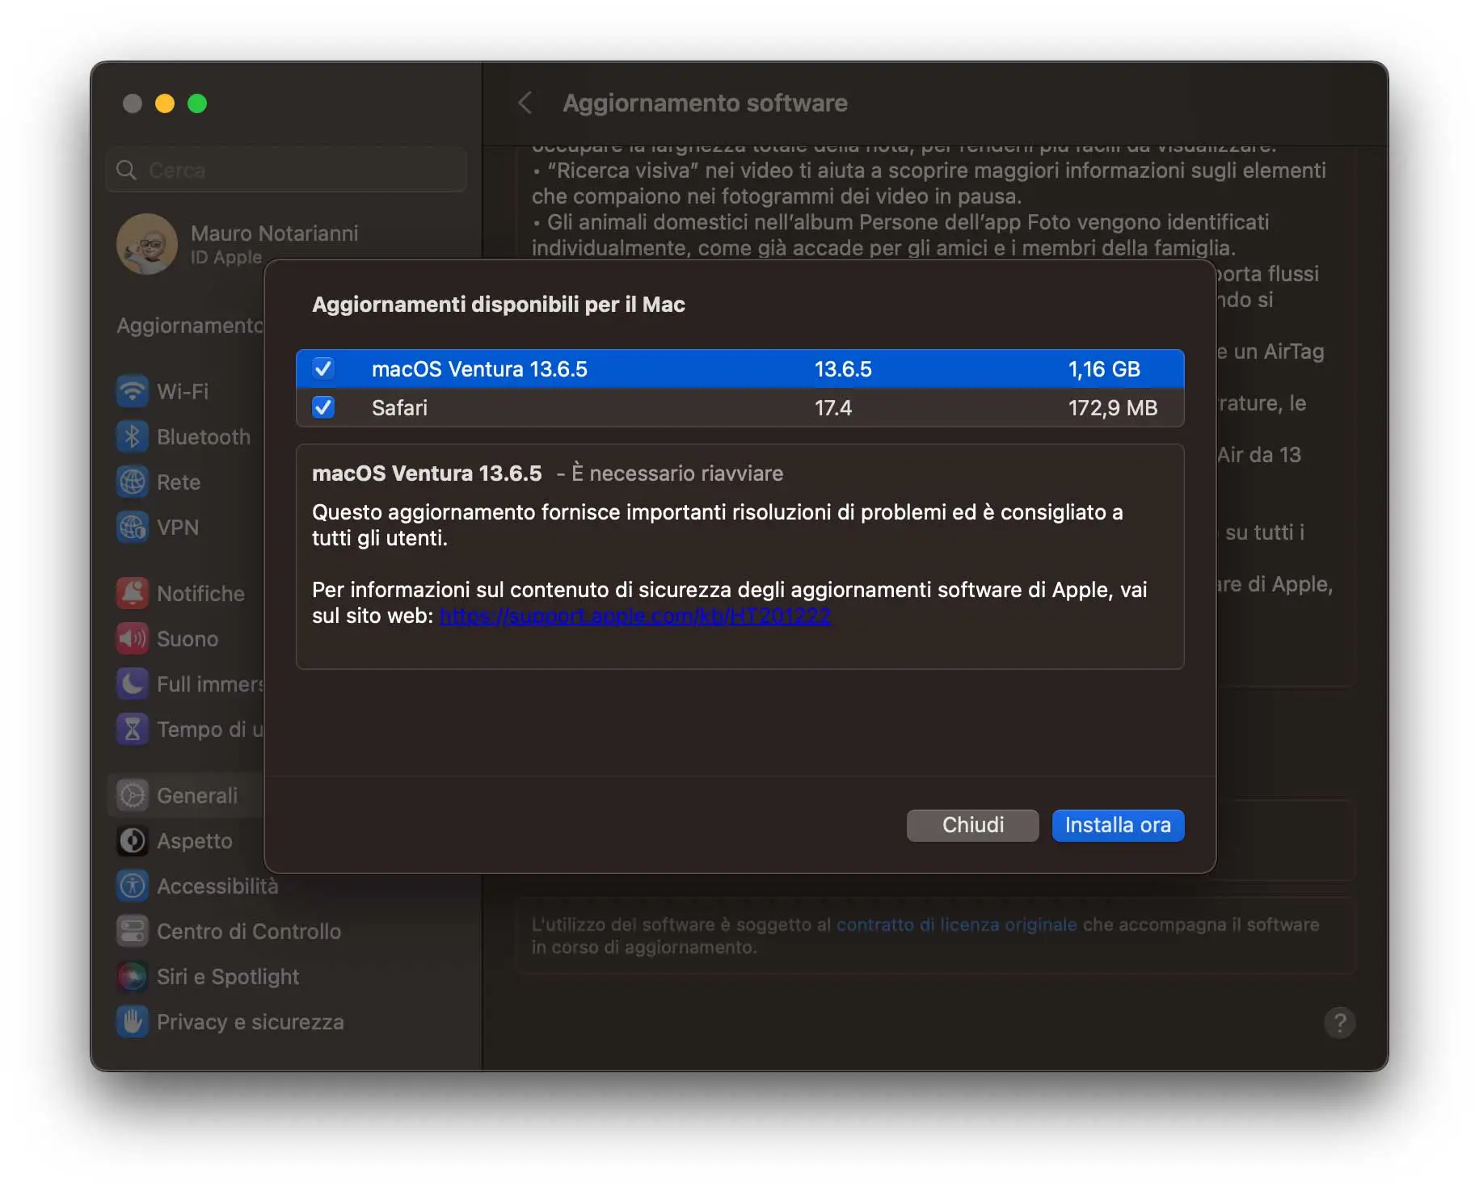Dismiss the dialog with Chiudi
1479x1191 pixels.
[x=971, y=825]
